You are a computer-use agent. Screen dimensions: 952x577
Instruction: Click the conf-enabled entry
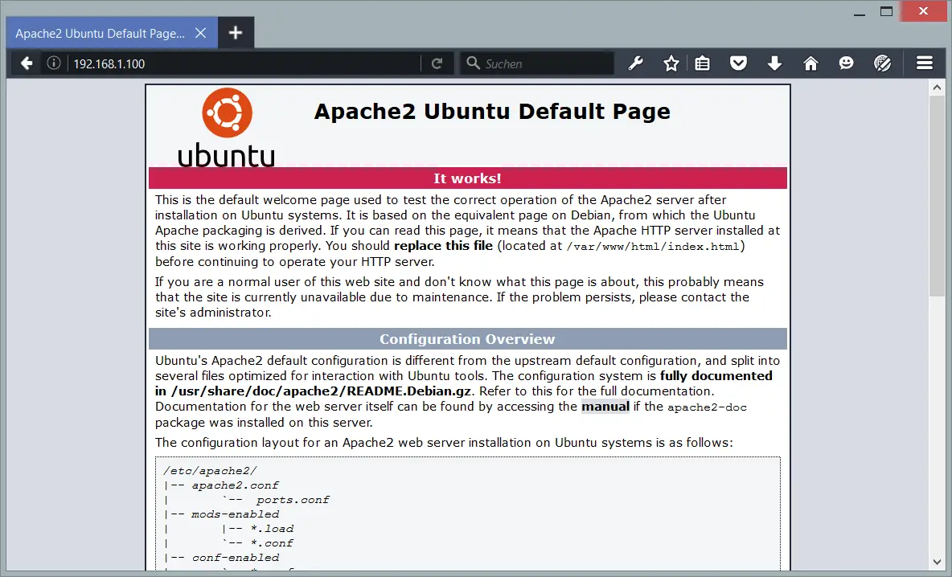coord(235,558)
